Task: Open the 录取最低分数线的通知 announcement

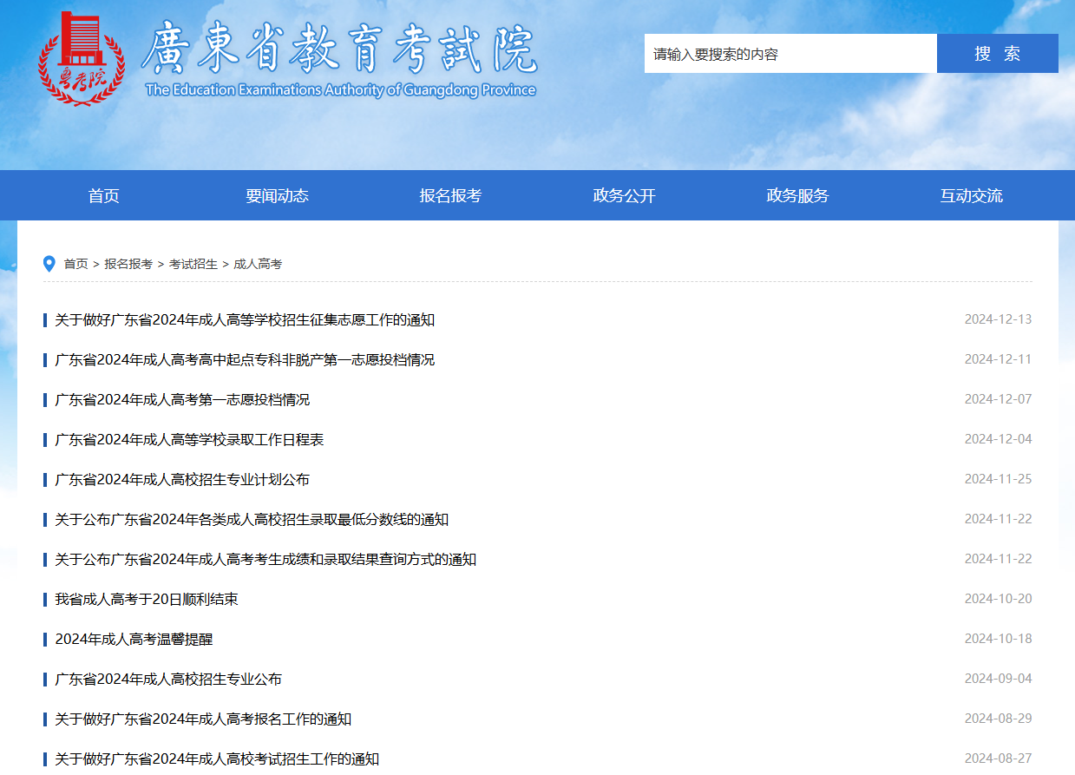Action: (x=252, y=520)
